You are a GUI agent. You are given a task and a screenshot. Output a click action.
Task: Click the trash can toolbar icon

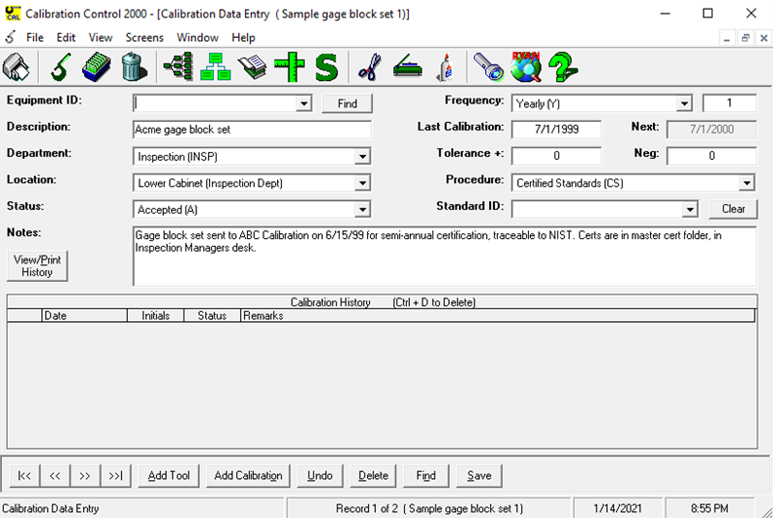point(134,66)
